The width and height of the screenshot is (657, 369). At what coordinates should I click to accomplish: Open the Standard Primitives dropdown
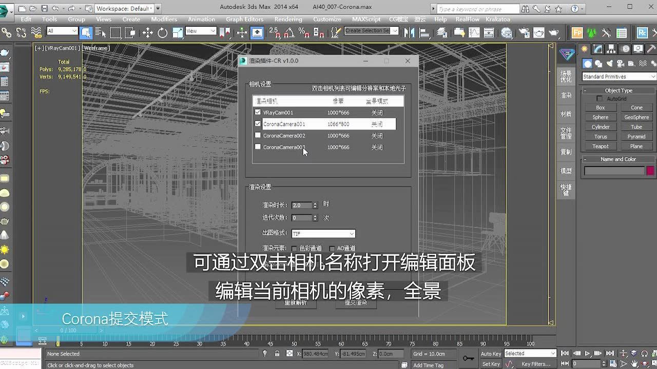point(619,76)
